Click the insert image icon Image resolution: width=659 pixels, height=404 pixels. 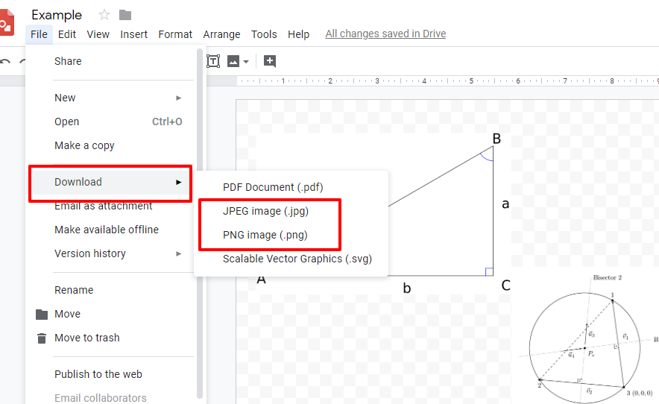[233, 61]
